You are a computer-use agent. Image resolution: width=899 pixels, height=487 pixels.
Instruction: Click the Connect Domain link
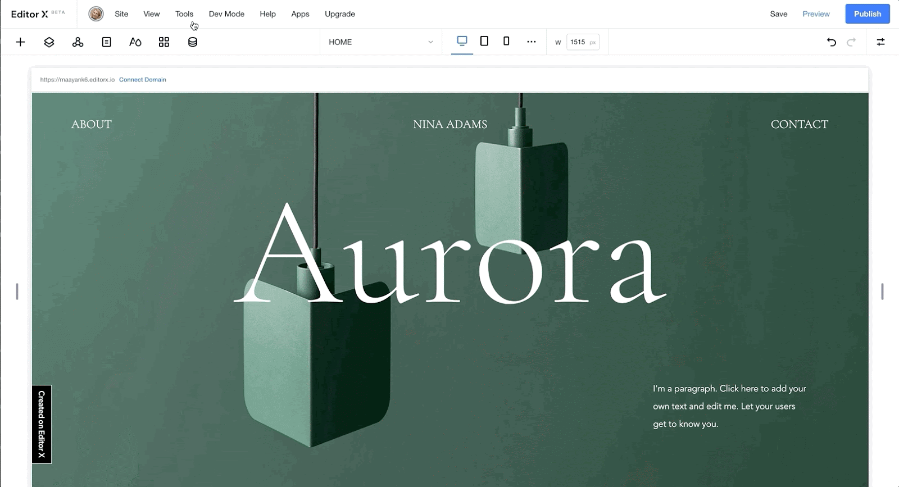tap(142, 80)
